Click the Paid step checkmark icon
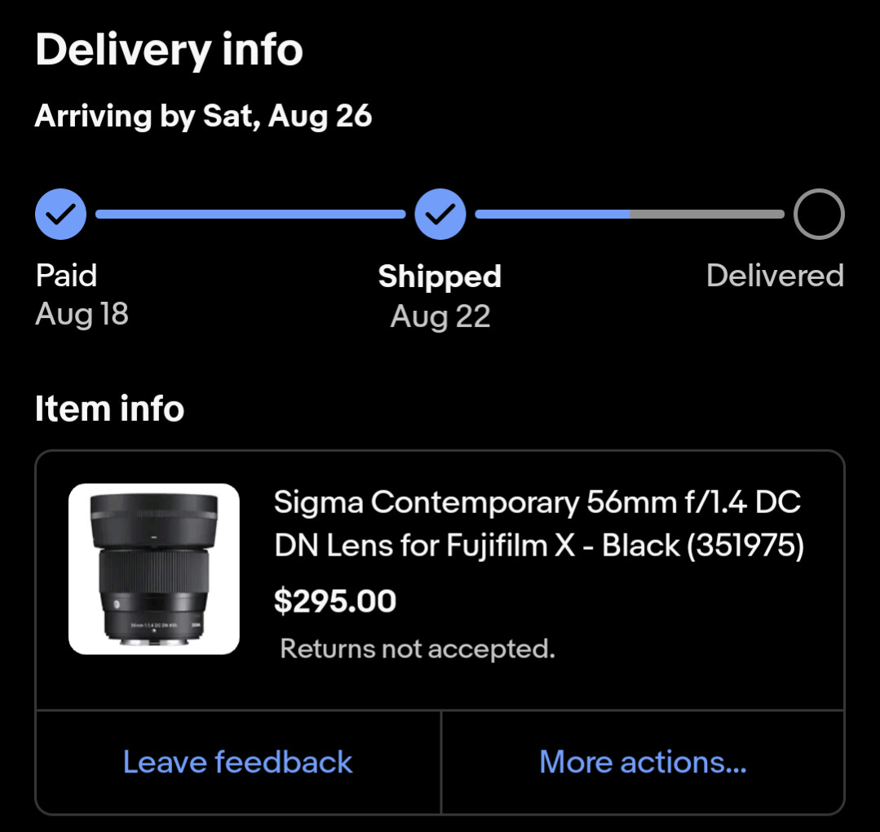Image resolution: width=880 pixels, height=832 pixels. (60, 215)
